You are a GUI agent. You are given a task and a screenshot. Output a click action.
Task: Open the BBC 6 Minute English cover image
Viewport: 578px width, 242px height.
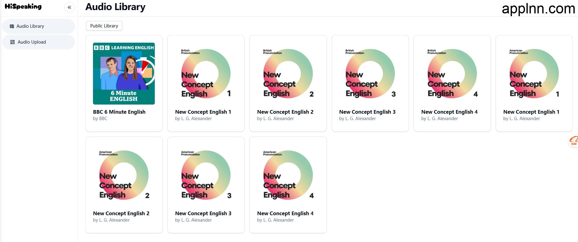coord(124,73)
